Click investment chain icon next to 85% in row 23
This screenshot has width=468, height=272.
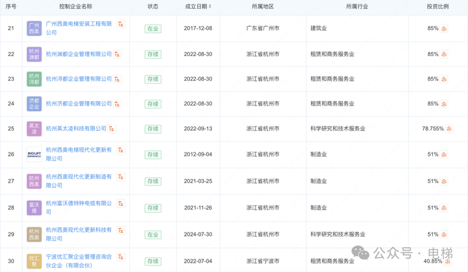(x=444, y=79)
